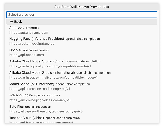Click the https://api.anthropic.com URL text
This screenshot has height=129, width=164.
pos(29,33)
